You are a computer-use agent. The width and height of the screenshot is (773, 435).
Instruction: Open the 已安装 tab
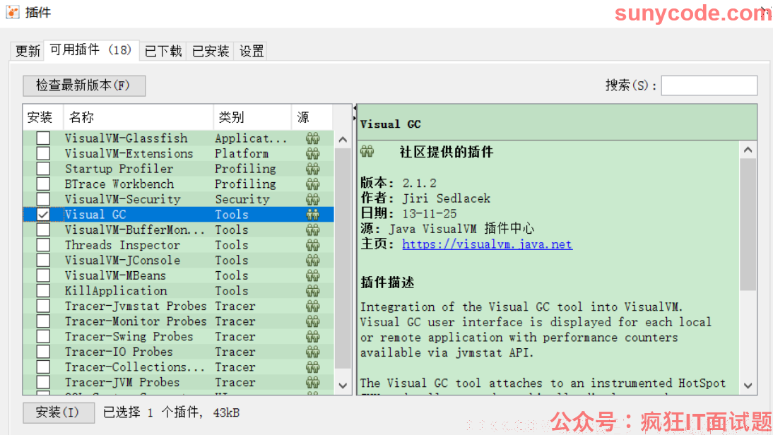coord(211,52)
